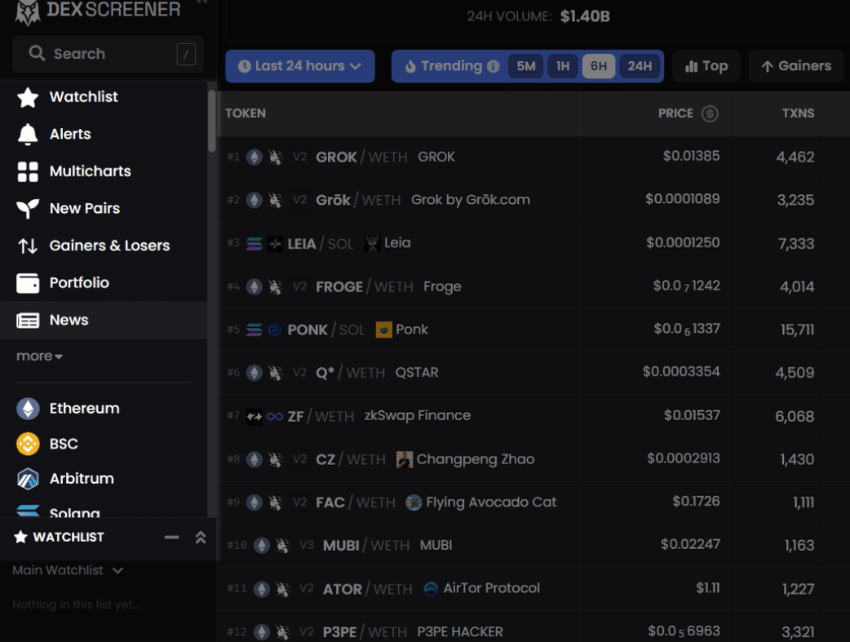Viewport: 850px width, 642px height.
Task: Select the BSC chain icon
Action: [x=28, y=444]
